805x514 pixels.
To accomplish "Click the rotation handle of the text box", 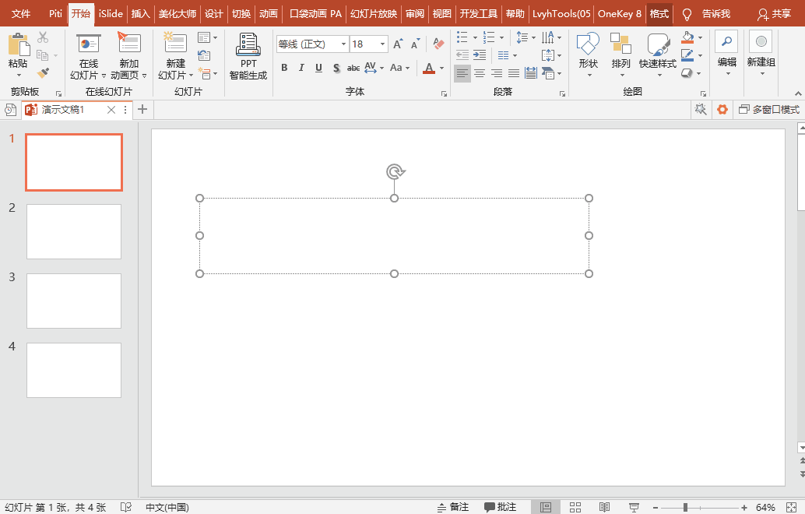I will (395, 171).
